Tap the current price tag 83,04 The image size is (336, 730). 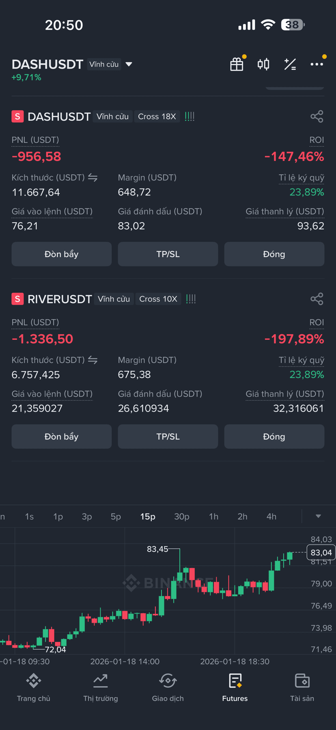pyautogui.click(x=321, y=552)
